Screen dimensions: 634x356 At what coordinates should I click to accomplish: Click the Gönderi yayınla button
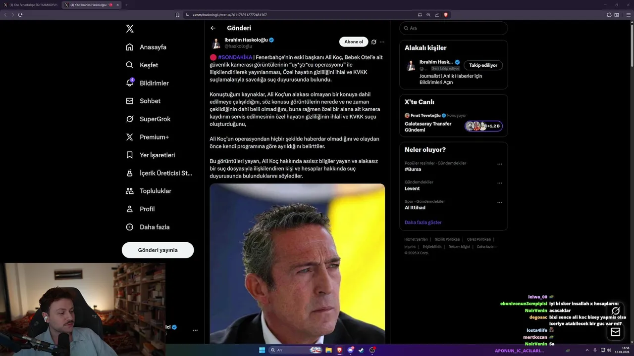[x=158, y=250]
